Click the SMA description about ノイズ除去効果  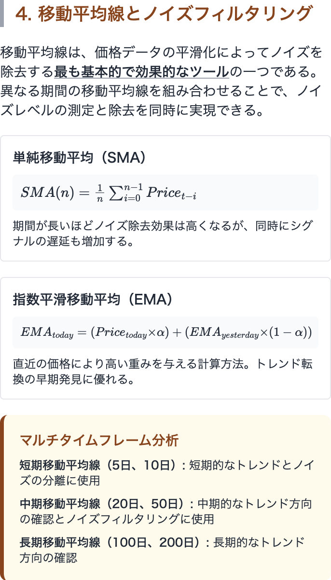coord(162,233)
